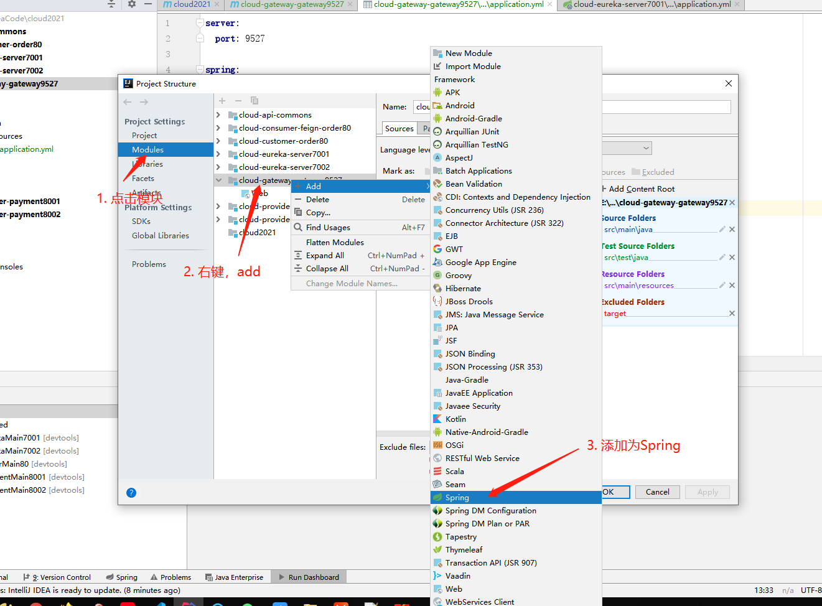Click the Spring DM Configuration icon

[437, 511]
